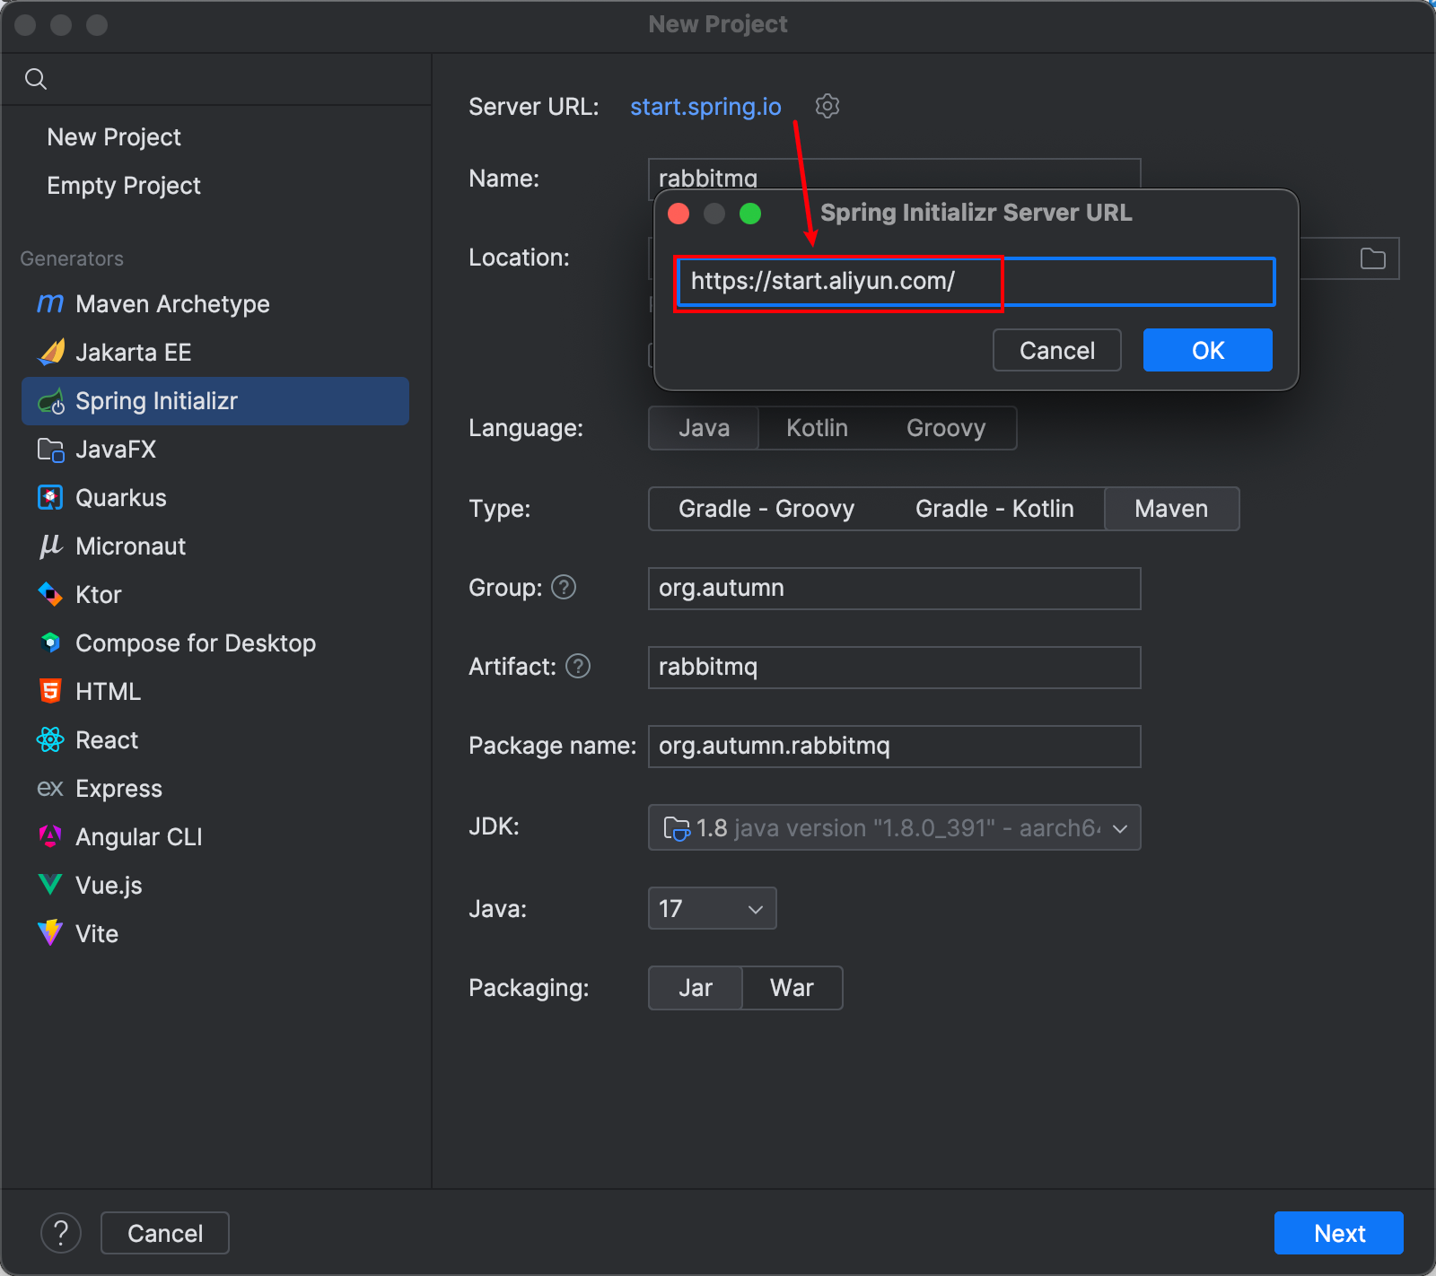
Task: Click the bottom Cancel button
Action: [165, 1233]
